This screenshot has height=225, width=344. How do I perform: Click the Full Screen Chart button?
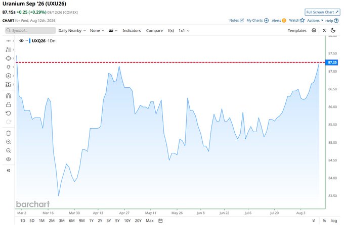[322, 12]
